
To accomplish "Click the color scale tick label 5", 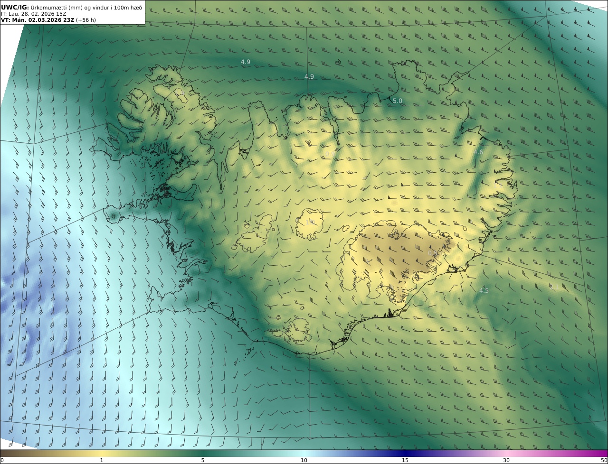I will pos(203,460).
